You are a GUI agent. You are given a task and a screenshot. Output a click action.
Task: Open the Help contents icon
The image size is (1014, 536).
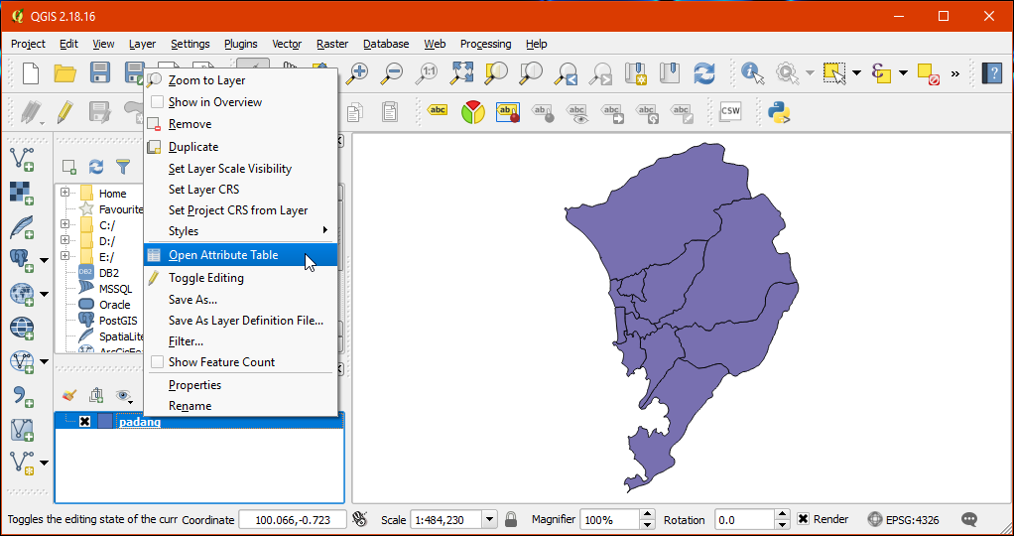(992, 72)
